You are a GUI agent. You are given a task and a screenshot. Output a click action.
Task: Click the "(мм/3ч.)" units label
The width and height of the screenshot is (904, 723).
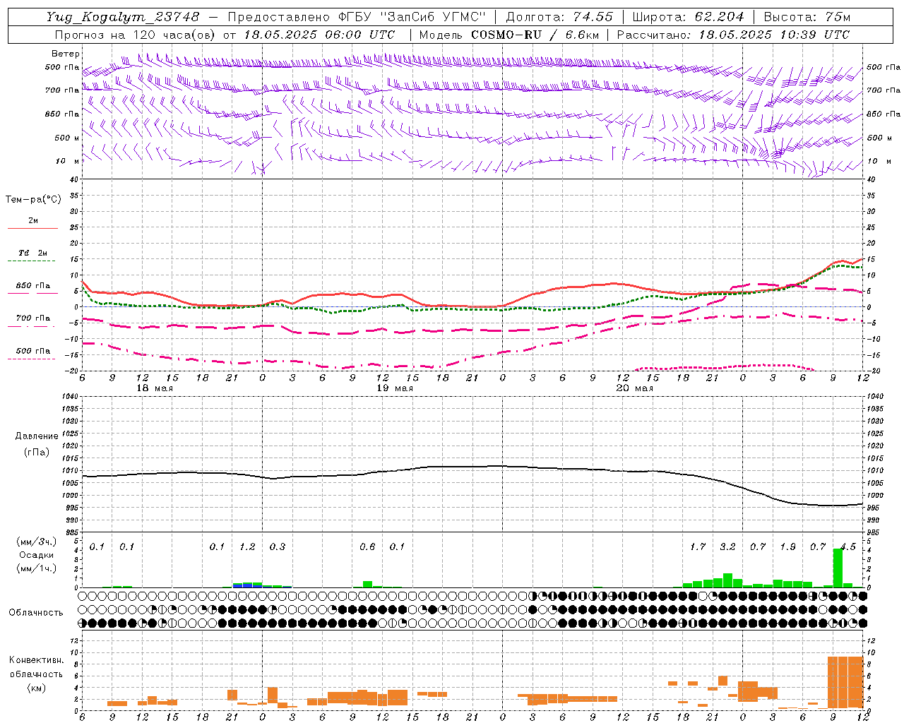(36, 542)
